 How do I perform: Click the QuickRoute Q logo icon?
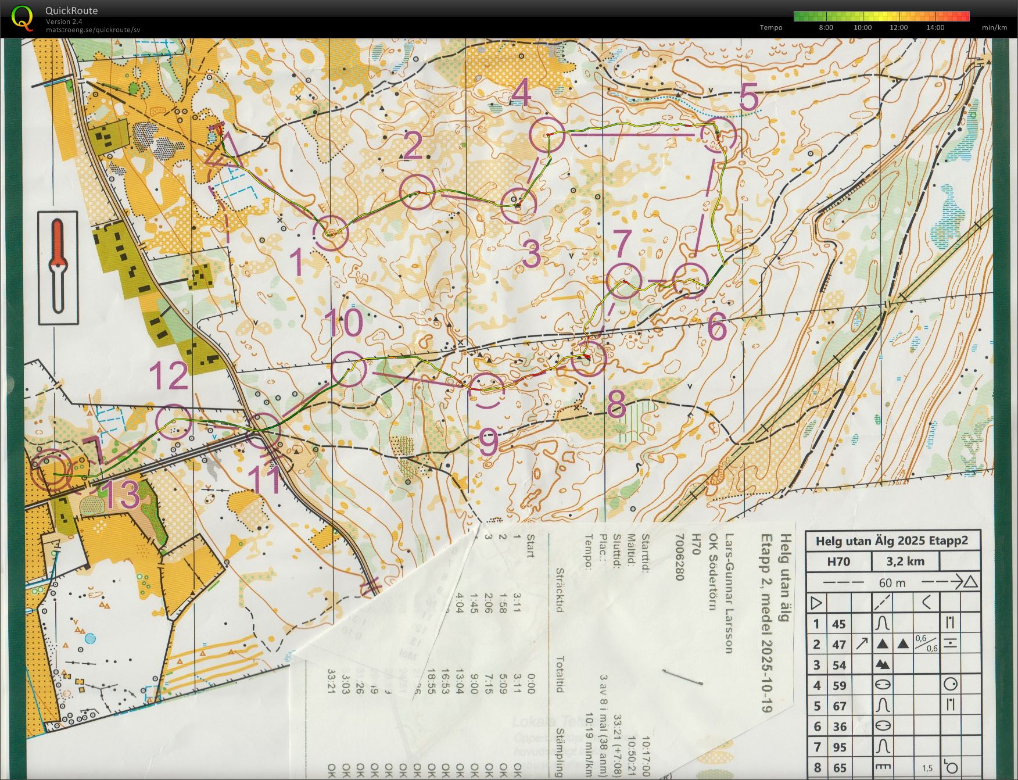tap(22, 17)
